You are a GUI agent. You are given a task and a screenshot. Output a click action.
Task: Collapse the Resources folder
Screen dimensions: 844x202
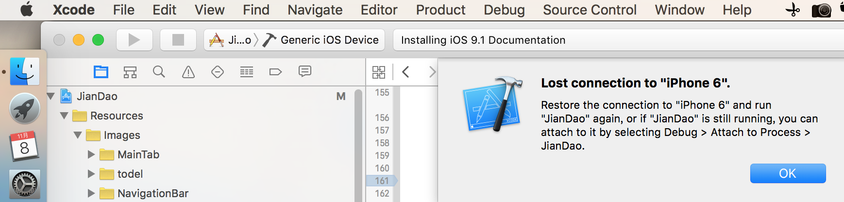tap(64, 116)
